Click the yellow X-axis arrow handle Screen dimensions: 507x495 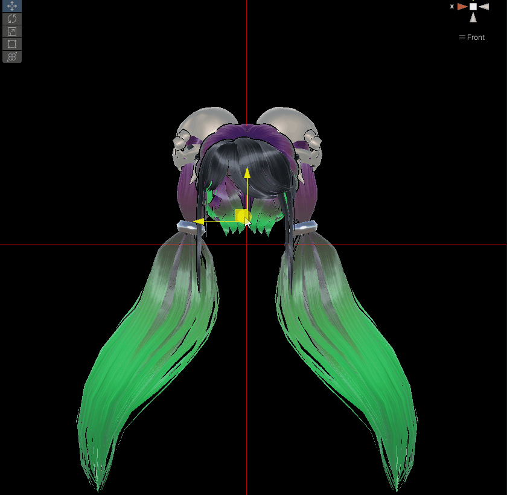[x=199, y=222]
